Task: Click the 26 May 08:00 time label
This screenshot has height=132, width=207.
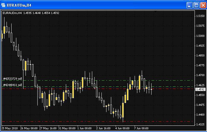Action: [29, 128]
